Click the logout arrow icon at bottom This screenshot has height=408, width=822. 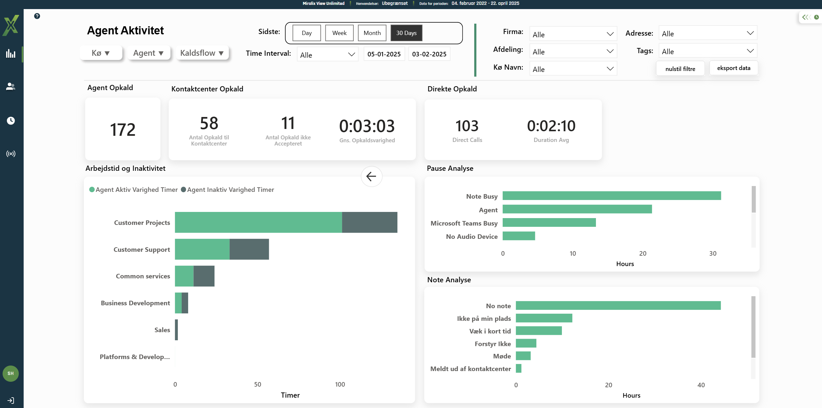click(11, 400)
